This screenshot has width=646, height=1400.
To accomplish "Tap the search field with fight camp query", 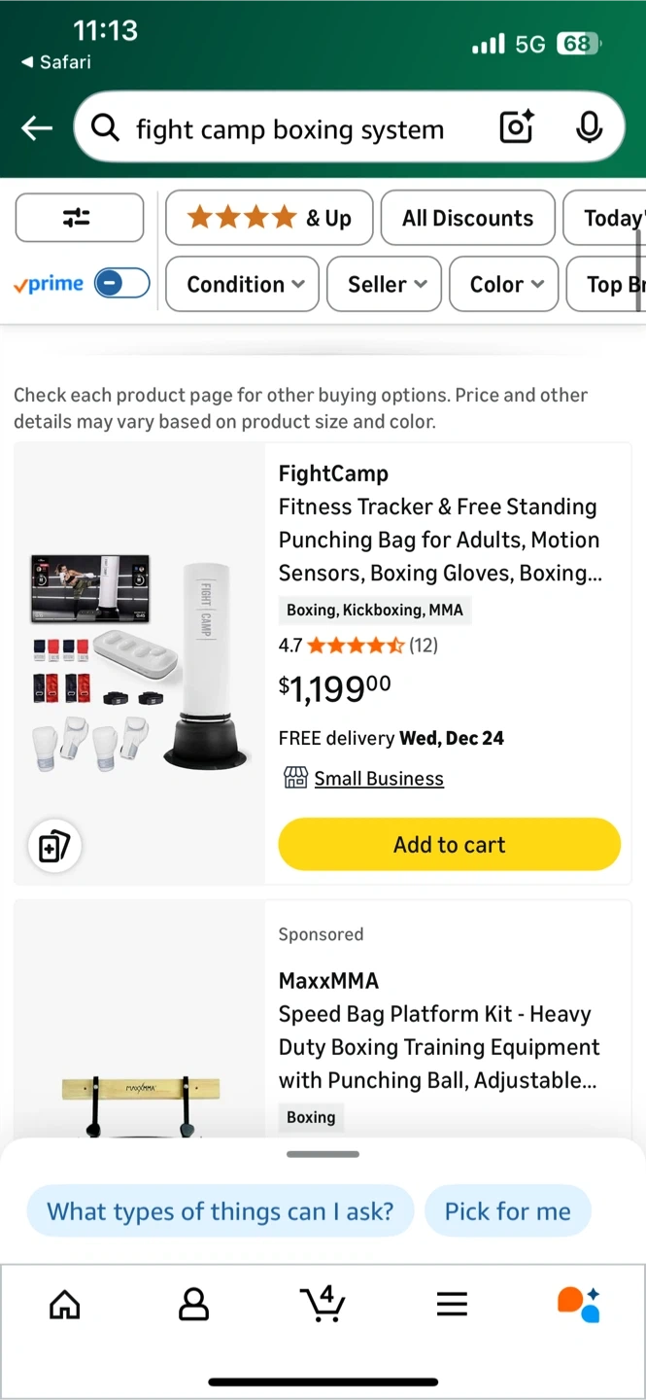I will pyautogui.click(x=289, y=128).
